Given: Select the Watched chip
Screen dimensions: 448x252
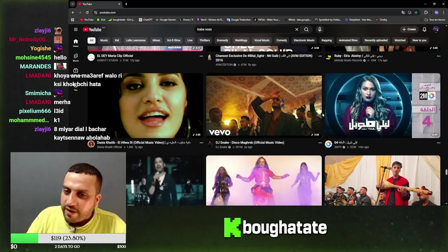Looking at the screenshot, I should pos(400,40).
